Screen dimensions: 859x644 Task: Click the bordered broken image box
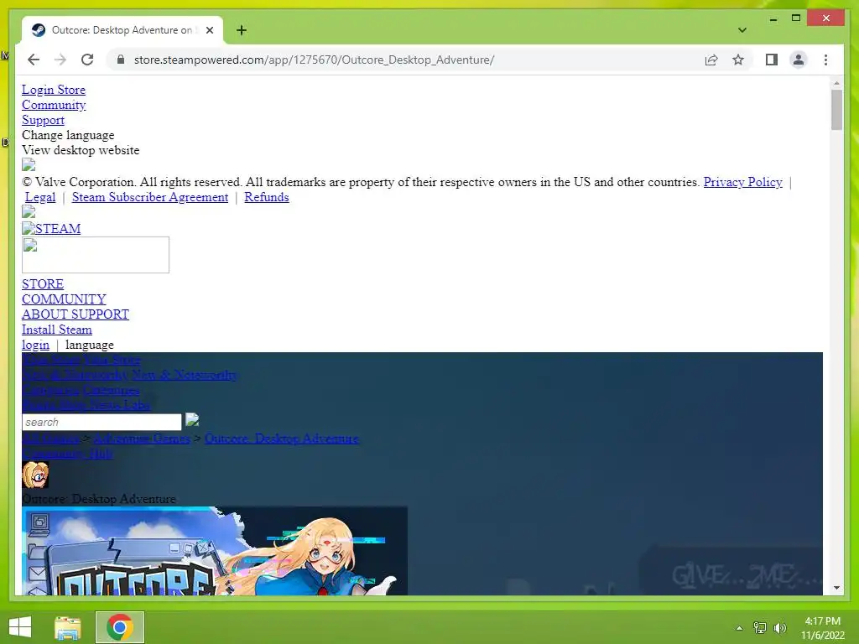[x=96, y=255]
